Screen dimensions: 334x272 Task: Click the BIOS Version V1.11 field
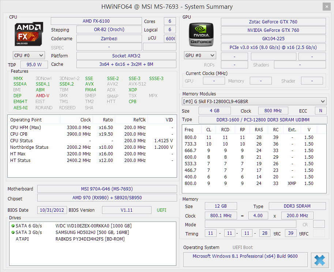pyautogui.click(x=127, y=210)
